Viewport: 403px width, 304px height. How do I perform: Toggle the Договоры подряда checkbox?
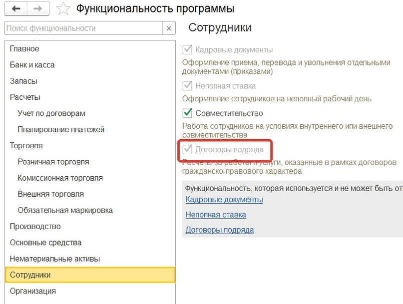[188, 149]
